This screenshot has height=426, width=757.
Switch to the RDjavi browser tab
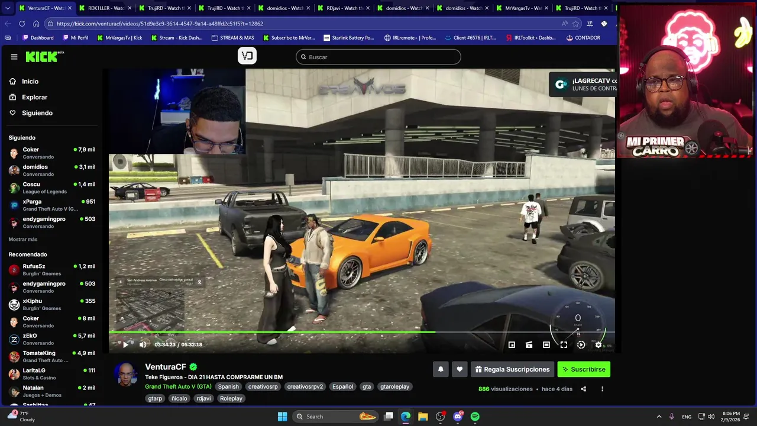(x=344, y=8)
